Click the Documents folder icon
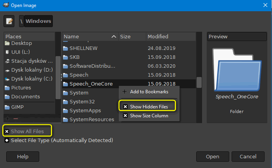 [7, 97]
